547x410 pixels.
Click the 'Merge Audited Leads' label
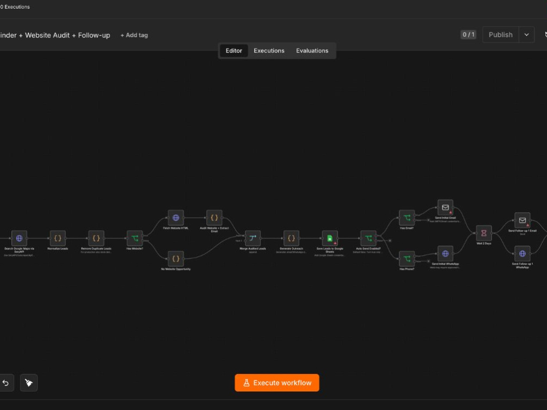click(x=253, y=249)
